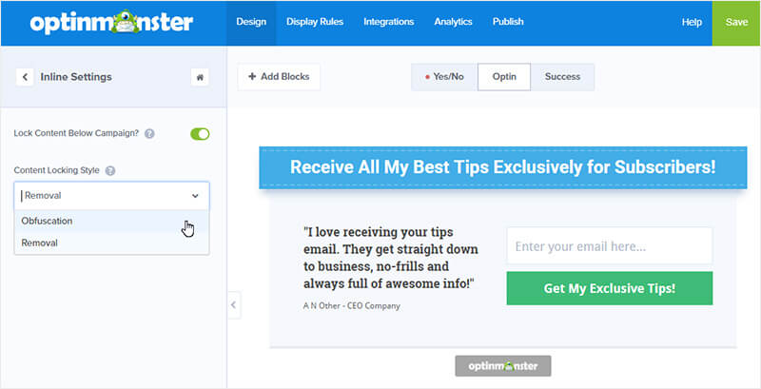The height and width of the screenshot is (389, 761).
Task: Open the Display Rules tab
Action: (315, 22)
